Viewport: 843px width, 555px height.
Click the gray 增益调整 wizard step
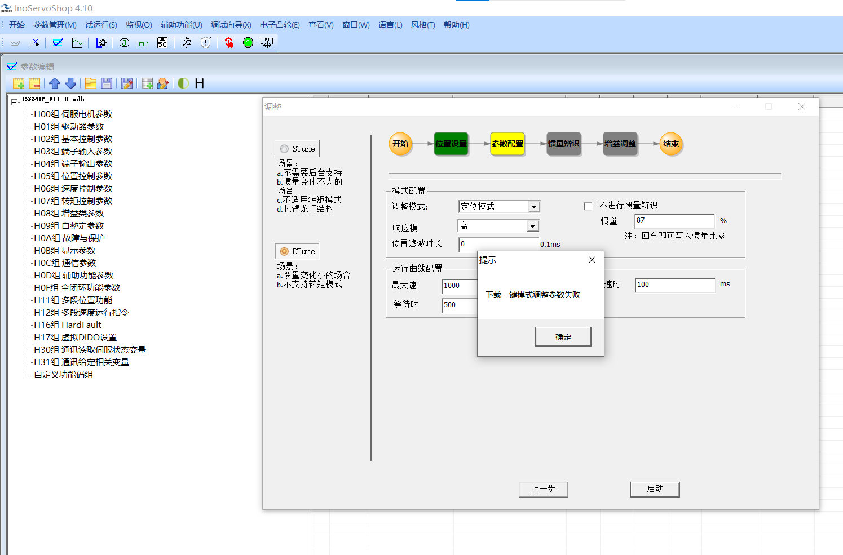pyautogui.click(x=620, y=144)
